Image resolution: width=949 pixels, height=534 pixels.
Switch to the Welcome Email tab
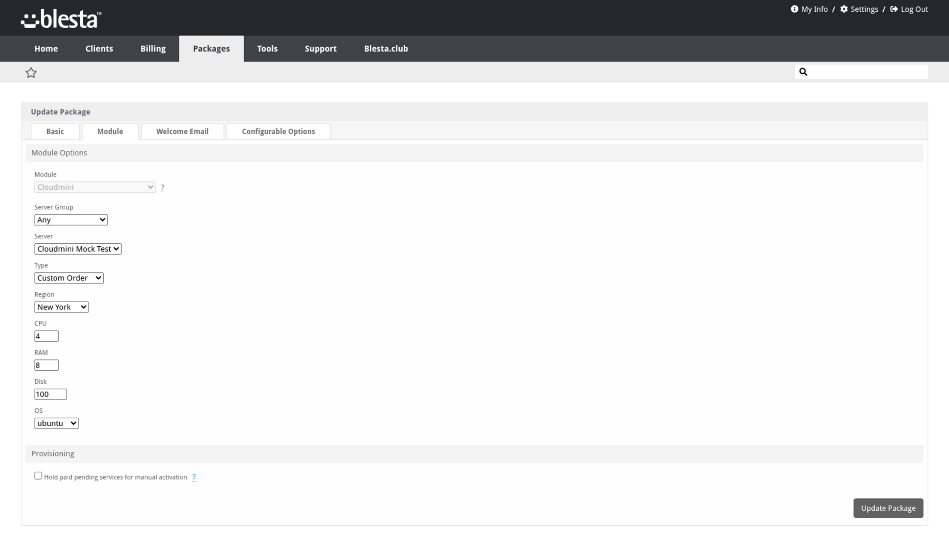coord(182,132)
